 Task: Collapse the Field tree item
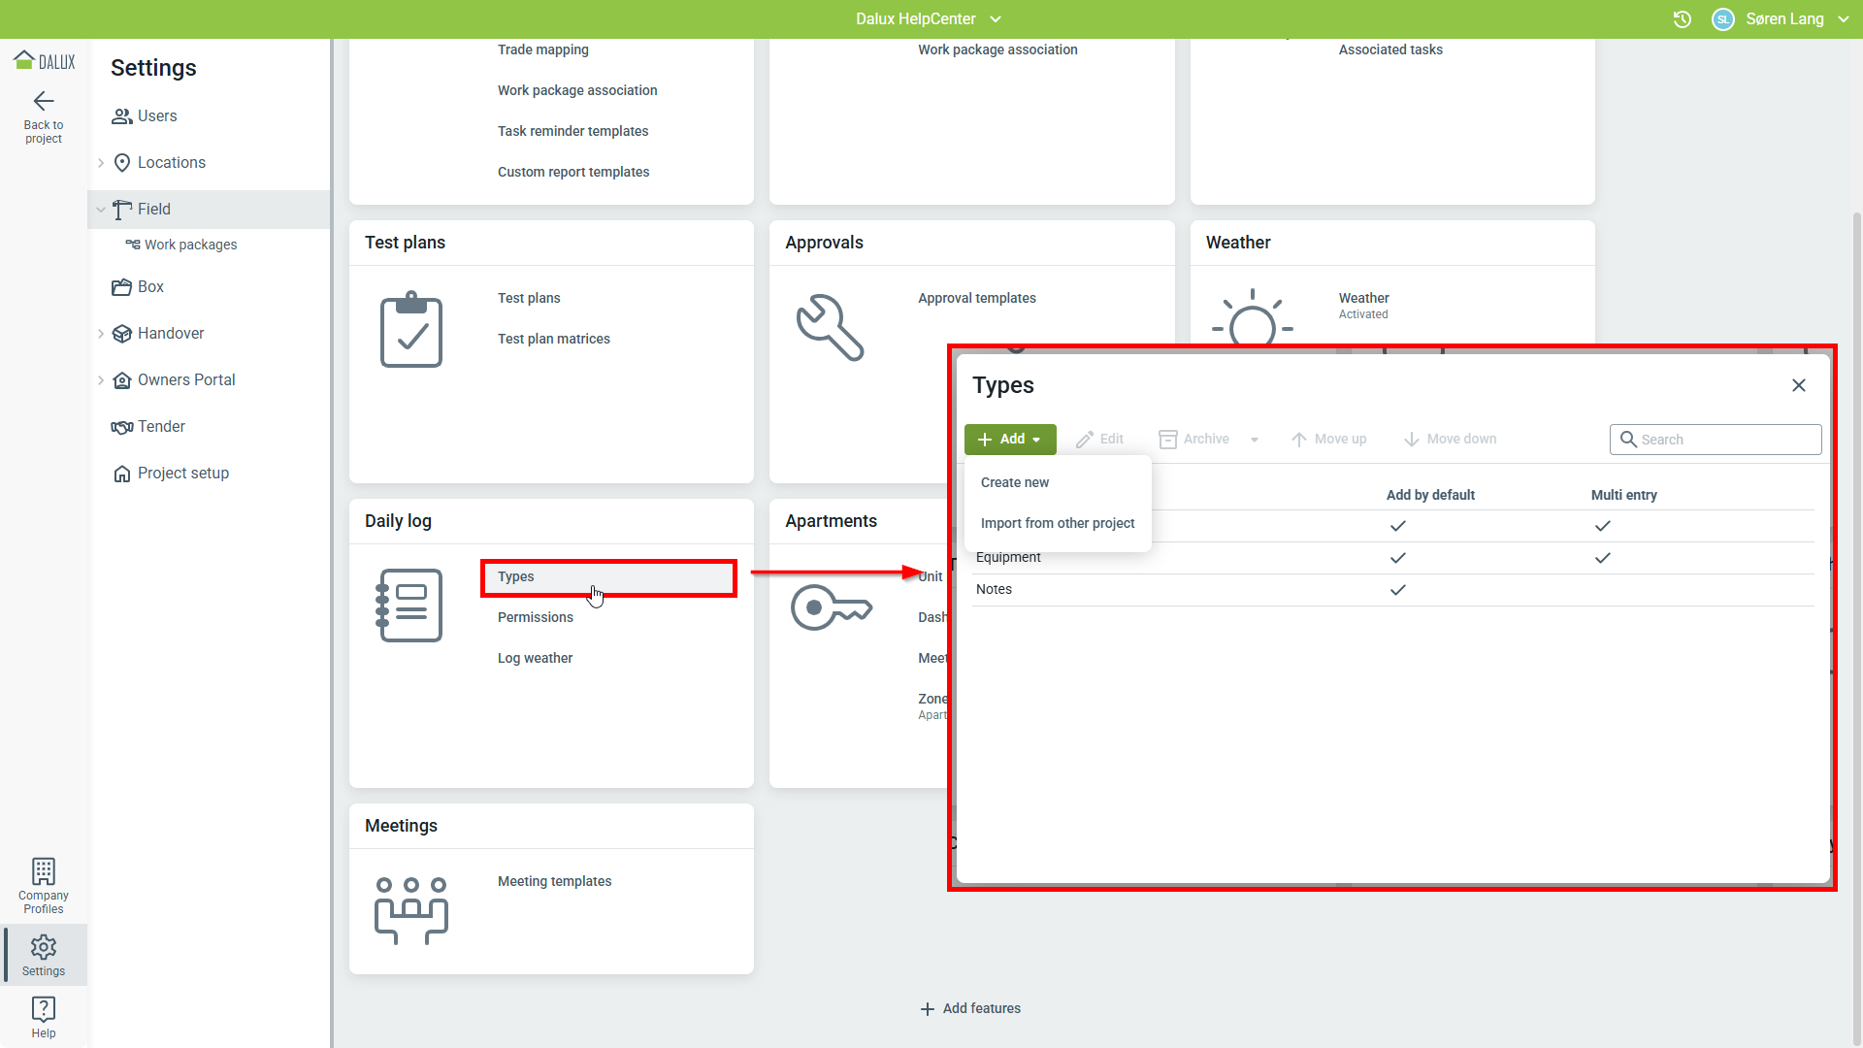pyautogui.click(x=101, y=210)
